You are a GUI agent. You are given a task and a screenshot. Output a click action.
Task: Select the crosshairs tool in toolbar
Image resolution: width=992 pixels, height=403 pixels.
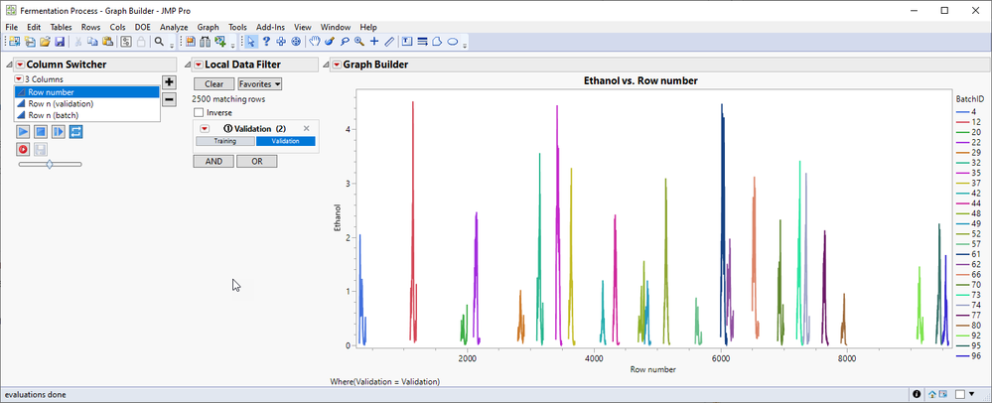pos(373,42)
